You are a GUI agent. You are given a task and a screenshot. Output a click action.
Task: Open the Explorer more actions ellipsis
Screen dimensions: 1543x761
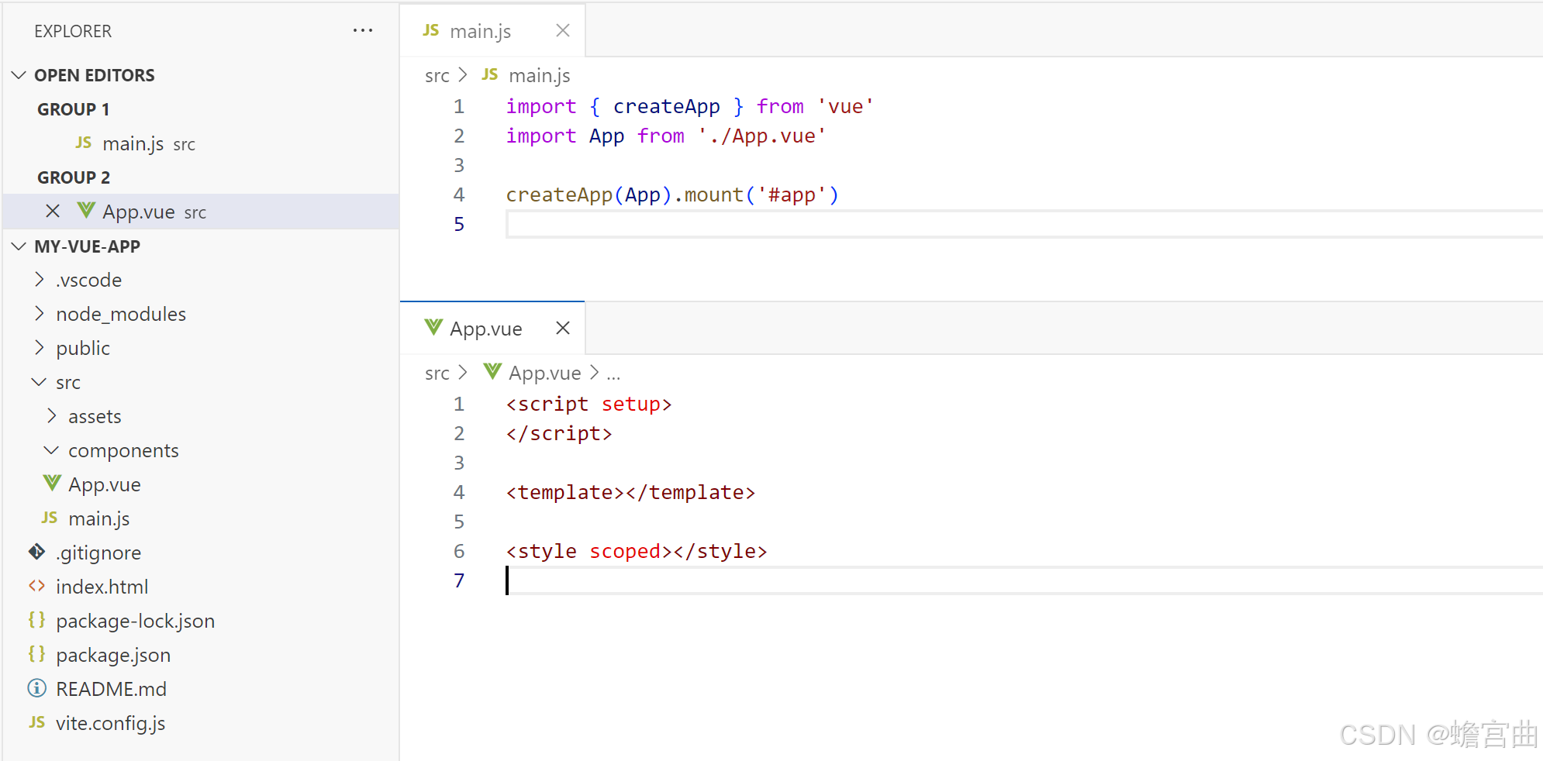(362, 31)
